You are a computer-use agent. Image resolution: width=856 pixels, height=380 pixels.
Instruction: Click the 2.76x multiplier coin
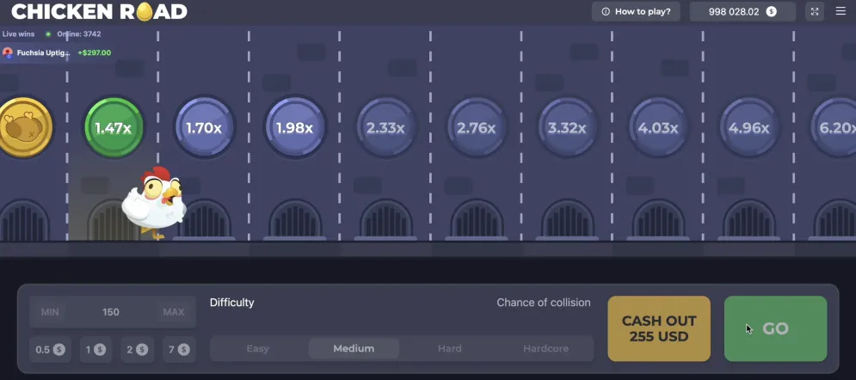click(x=477, y=127)
